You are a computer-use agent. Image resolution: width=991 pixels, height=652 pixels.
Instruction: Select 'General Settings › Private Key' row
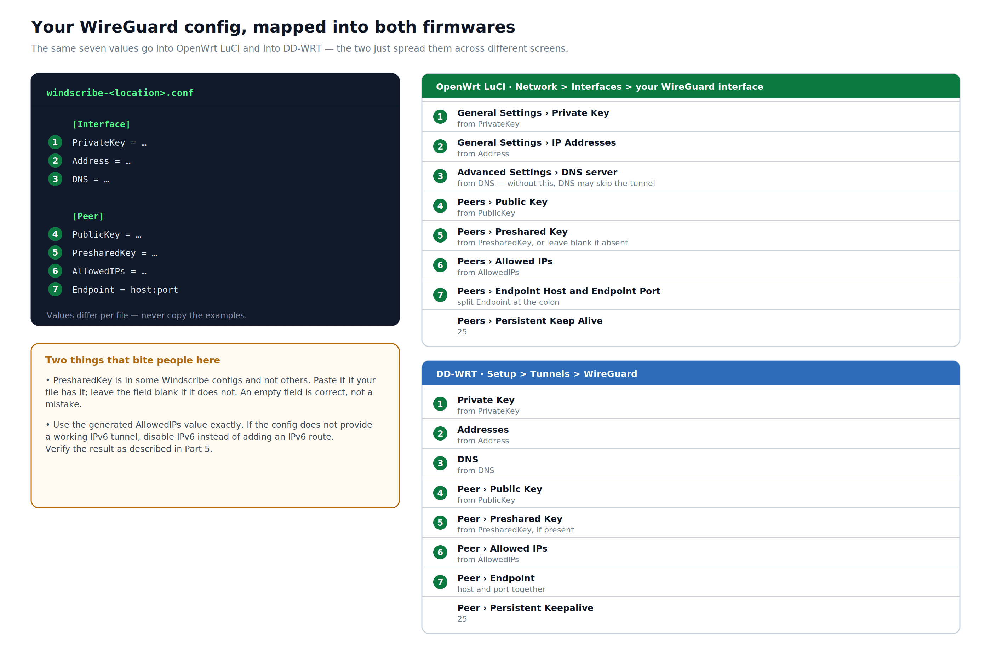point(691,117)
